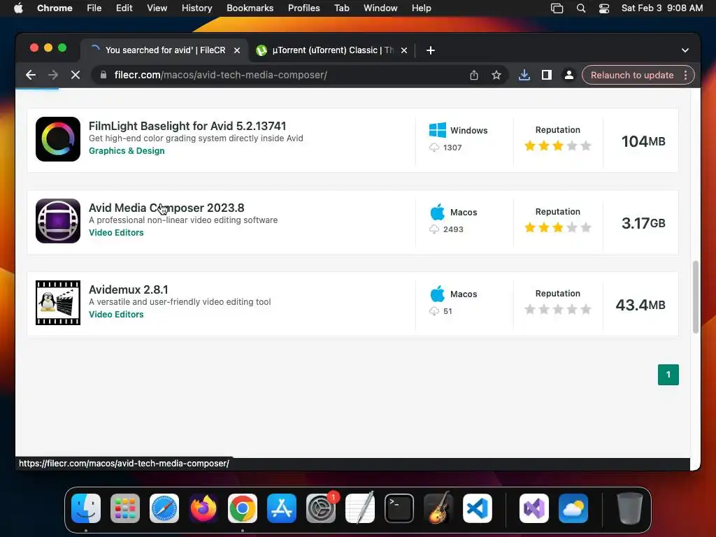Screen dimensions: 716x537
Task: Open FilmLight Baselight for Avid 5.2.13741 title
Action: point(187,126)
